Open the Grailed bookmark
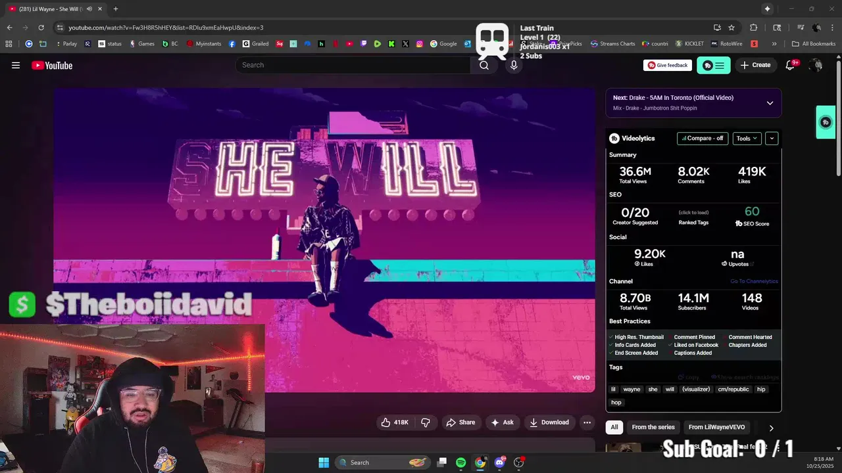 point(255,44)
